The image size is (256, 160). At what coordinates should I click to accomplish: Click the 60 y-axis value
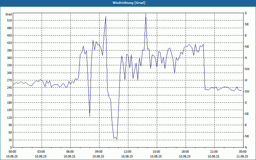click(11, 132)
